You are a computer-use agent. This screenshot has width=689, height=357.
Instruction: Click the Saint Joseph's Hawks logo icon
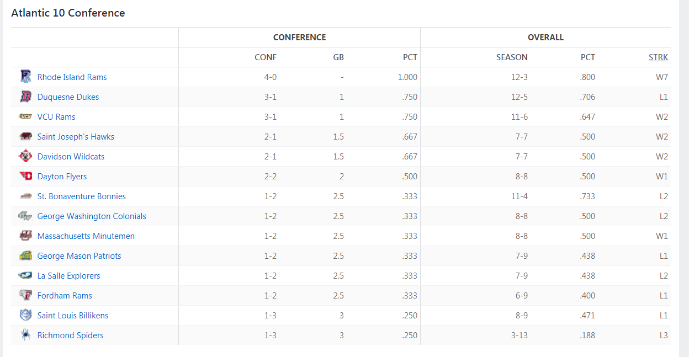point(25,136)
